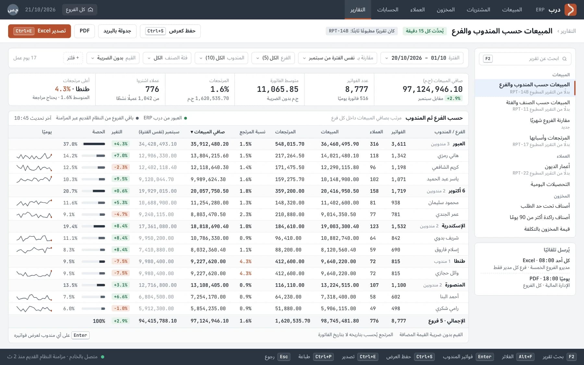Open the المرتجعات وأسبابها report
This screenshot has width=584, height=365.
tap(525, 141)
